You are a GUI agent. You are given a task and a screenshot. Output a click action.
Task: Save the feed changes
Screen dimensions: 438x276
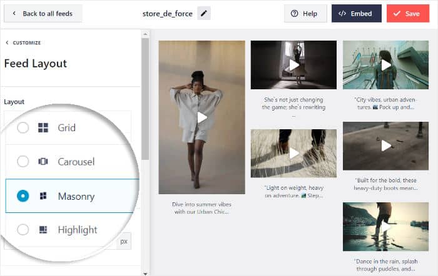(x=407, y=14)
